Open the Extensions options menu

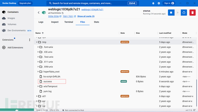[30, 40]
